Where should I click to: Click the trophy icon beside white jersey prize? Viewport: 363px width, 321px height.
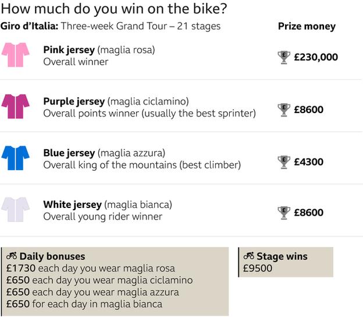tap(284, 213)
